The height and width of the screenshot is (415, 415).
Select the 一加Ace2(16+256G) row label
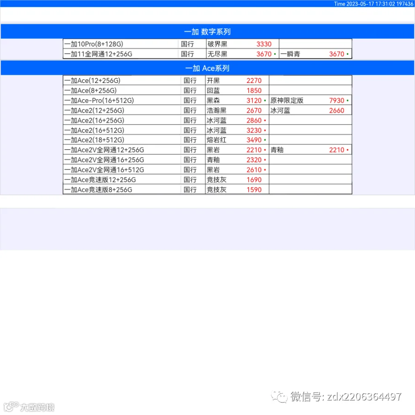(x=94, y=120)
